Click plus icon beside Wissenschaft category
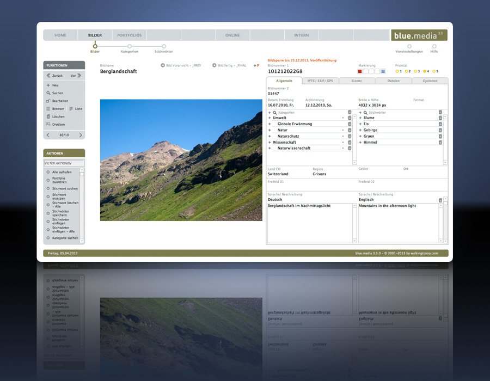 point(269,142)
